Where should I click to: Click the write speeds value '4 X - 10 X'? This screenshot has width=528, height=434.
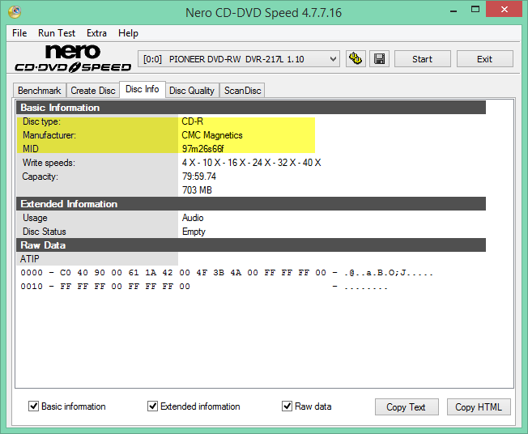click(x=202, y=163)
